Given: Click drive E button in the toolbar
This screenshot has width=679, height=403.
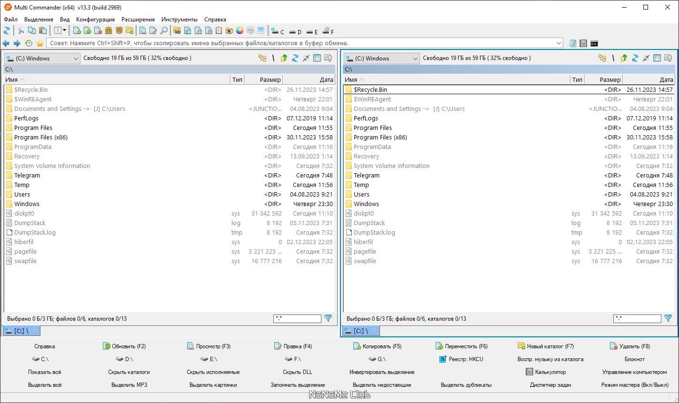Looking at the screenshot, I should click(x=312, y=31).
